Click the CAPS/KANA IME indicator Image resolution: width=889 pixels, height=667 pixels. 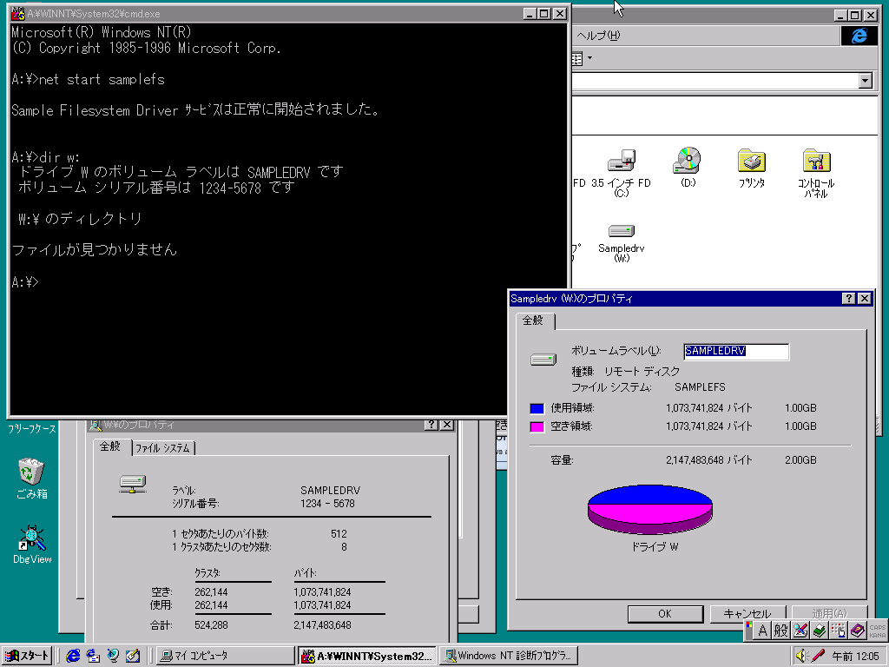(x=877, y=631)
